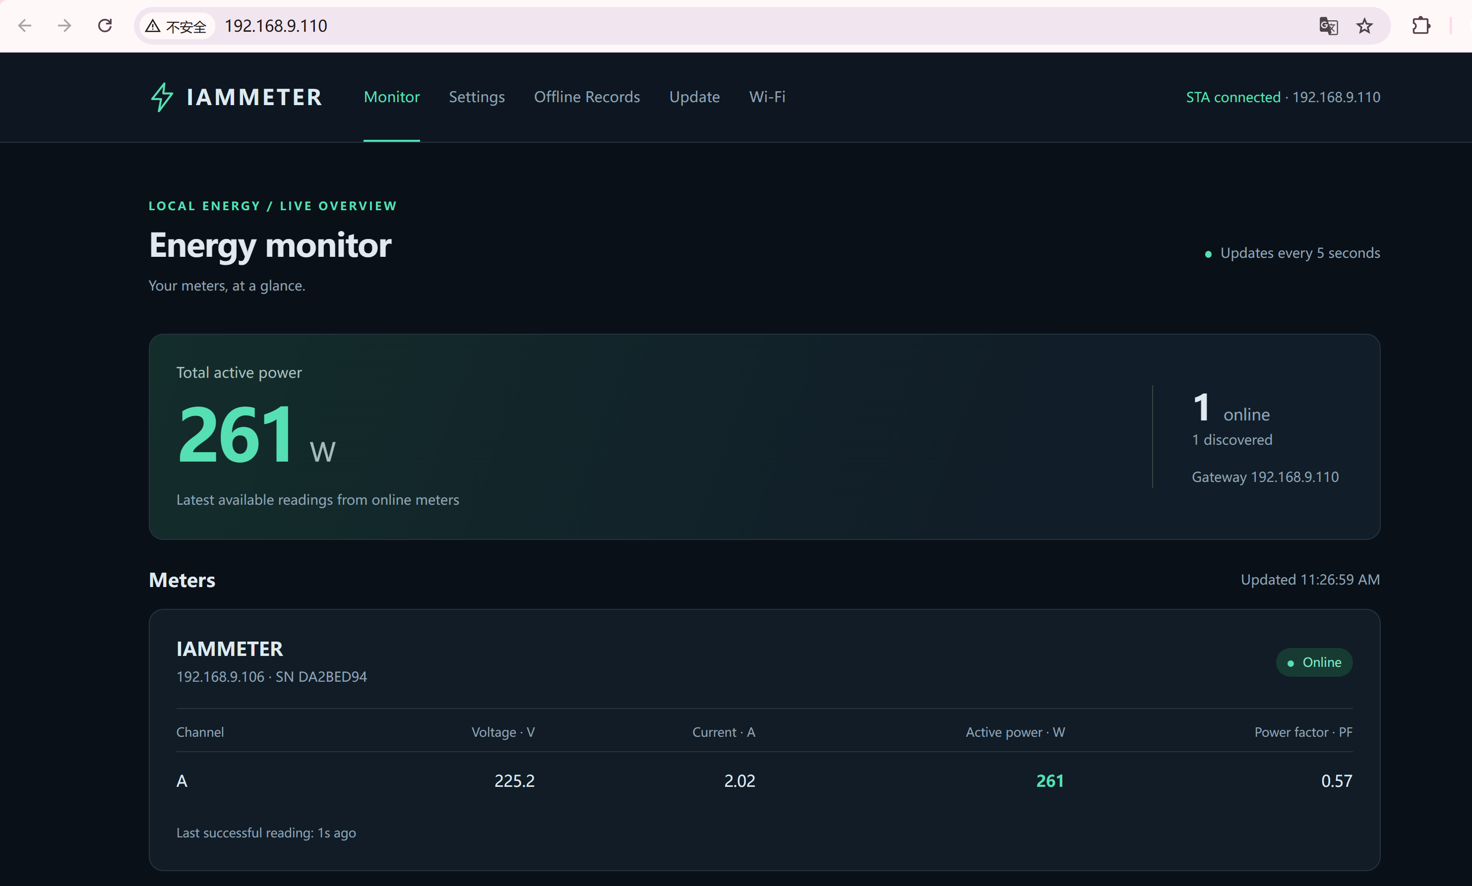This screenshot has height=886, width=1472.
Task: Go to the Update tab
Action: 694,97
